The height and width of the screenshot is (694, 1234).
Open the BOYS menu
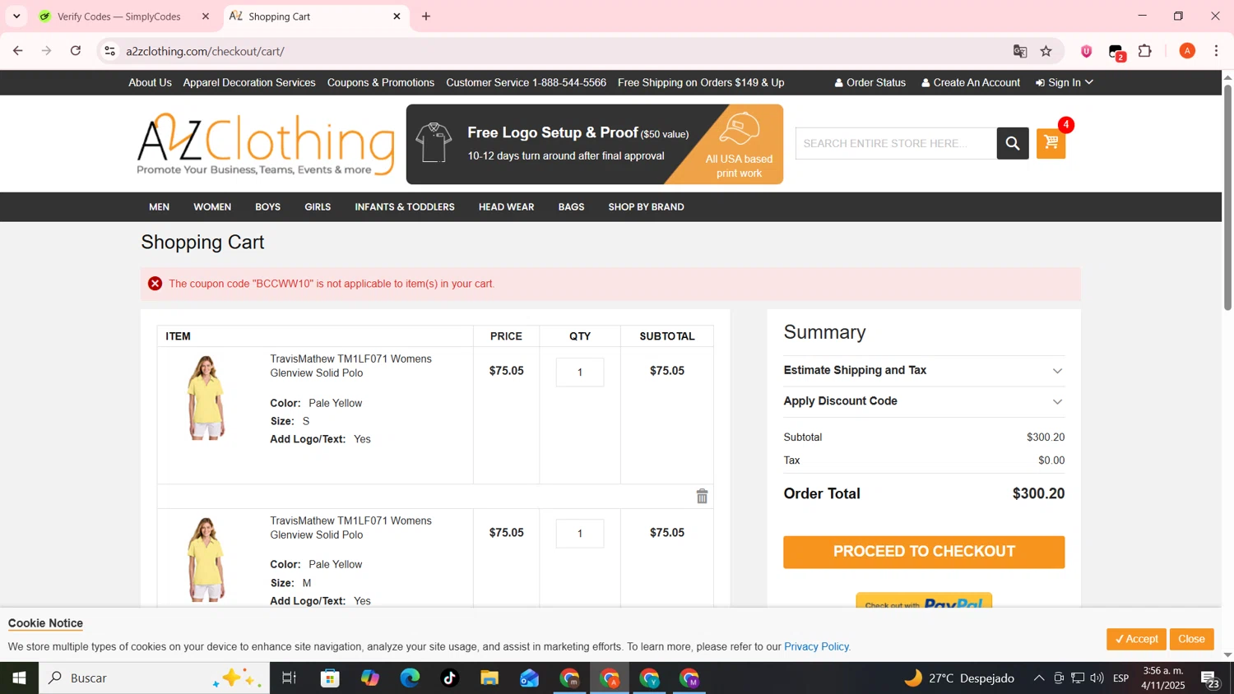click(268, 207)
